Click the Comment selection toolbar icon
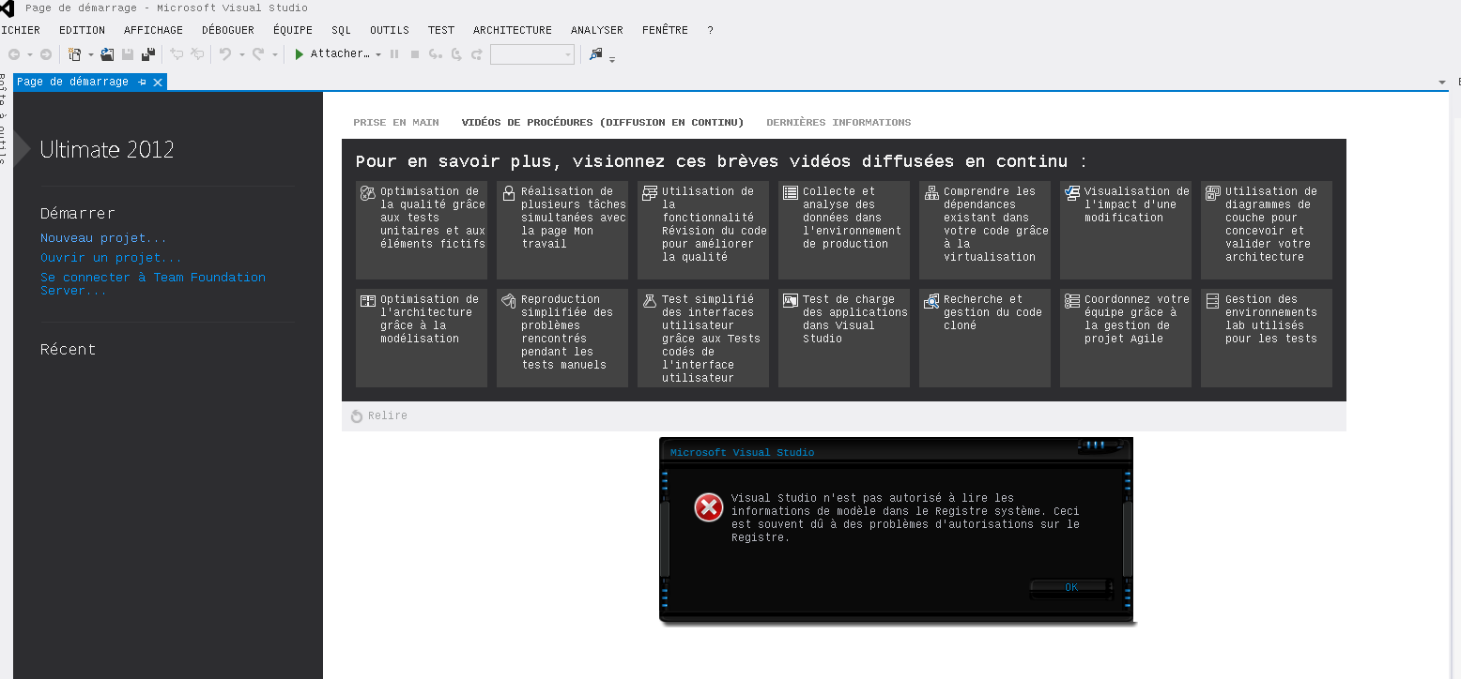Image resolution: width=1461 pixels, height=679 pixels. [x=177, y=54]
